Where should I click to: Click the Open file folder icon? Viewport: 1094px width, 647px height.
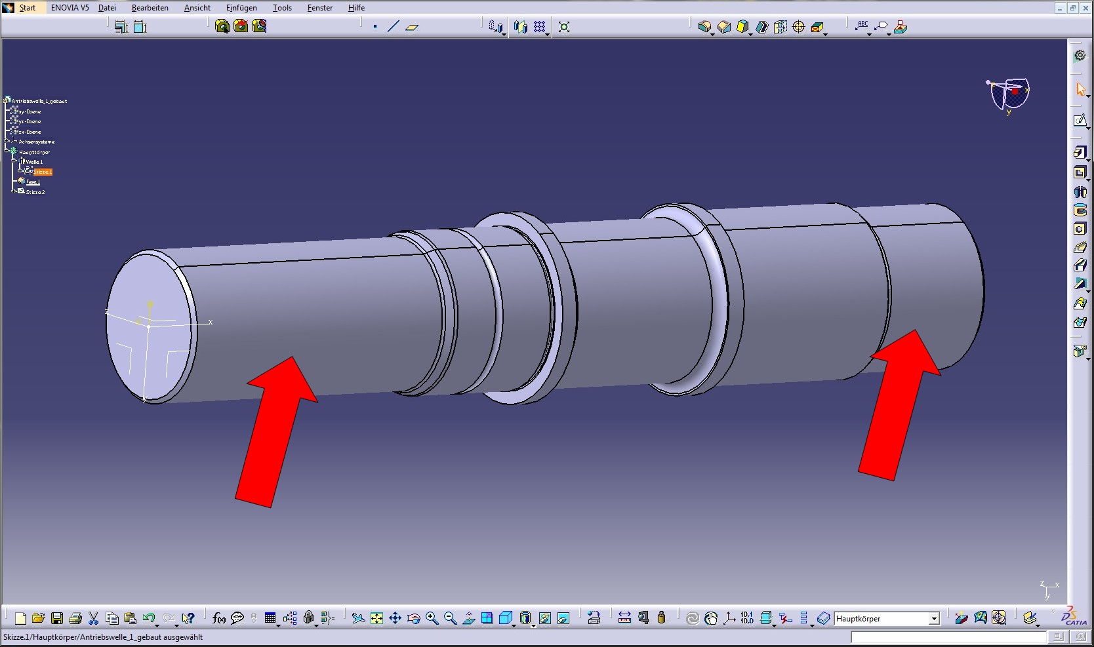(38, 618)
